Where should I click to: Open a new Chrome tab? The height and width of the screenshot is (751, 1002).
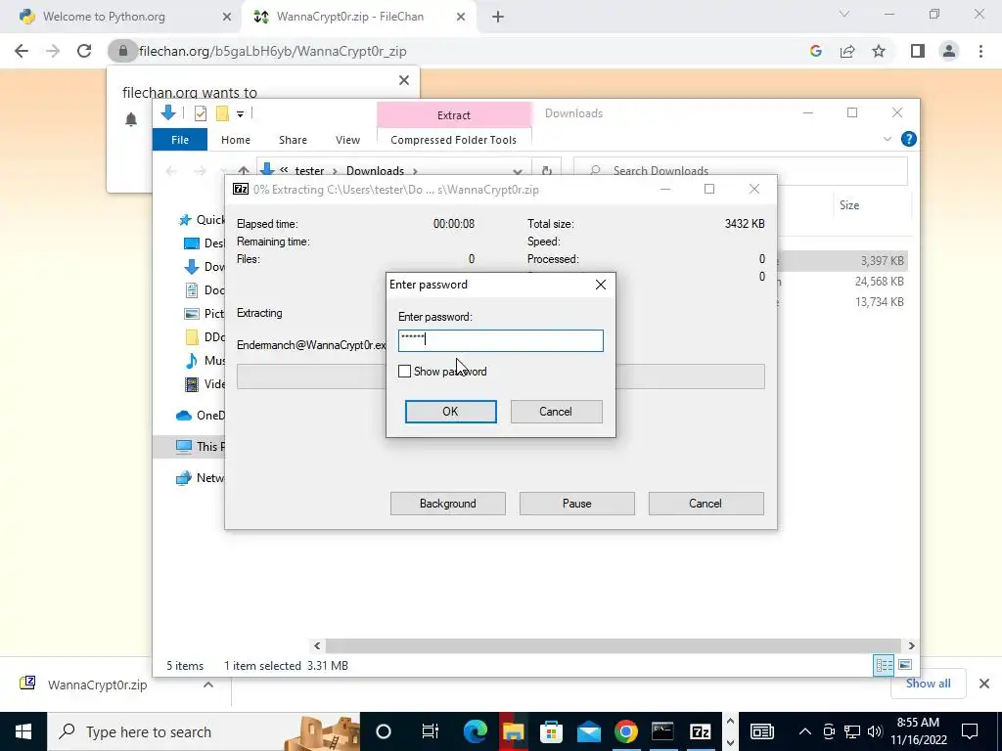point(498,18)
